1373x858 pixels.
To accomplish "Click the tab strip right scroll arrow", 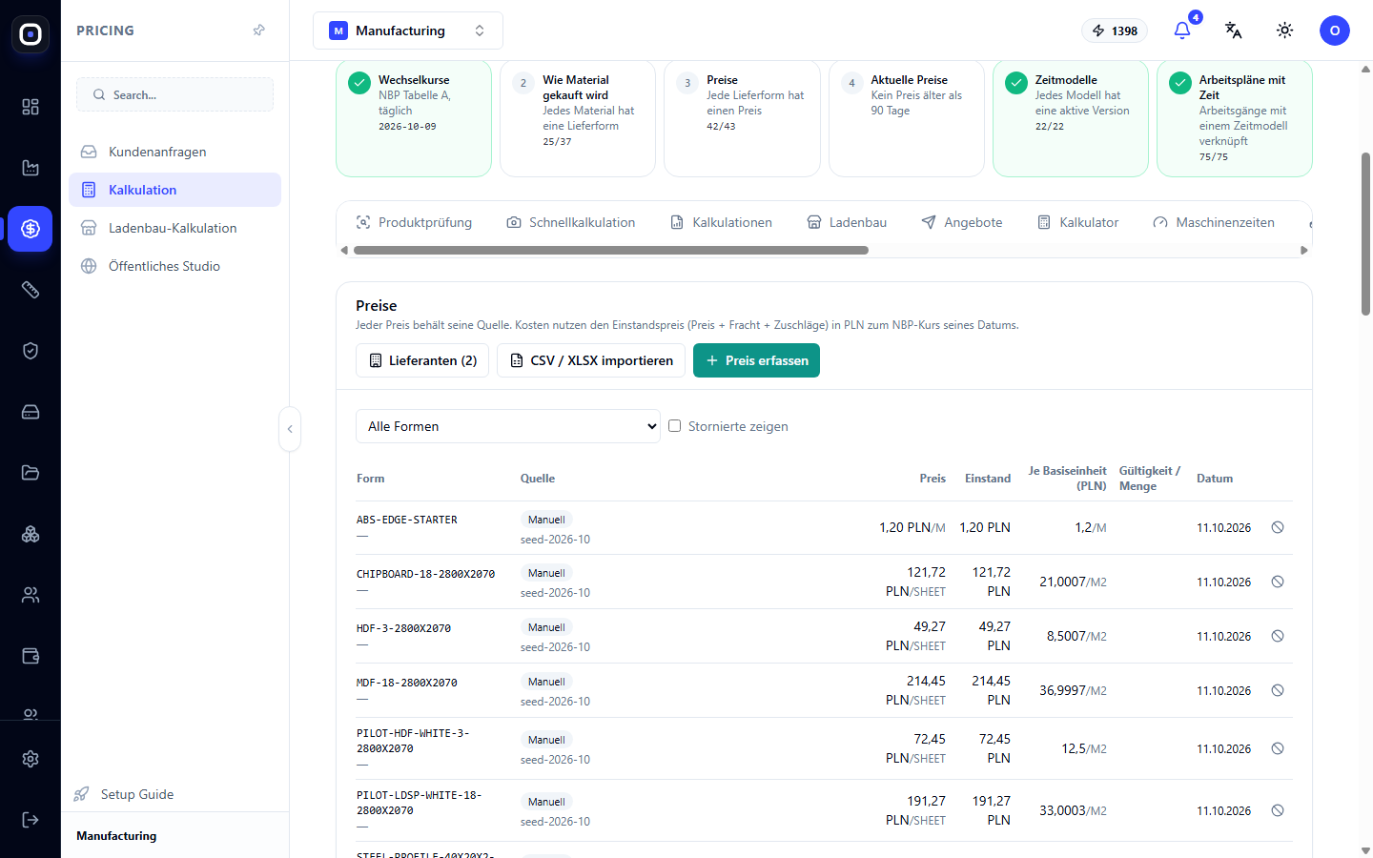I will click(1304, 251).
